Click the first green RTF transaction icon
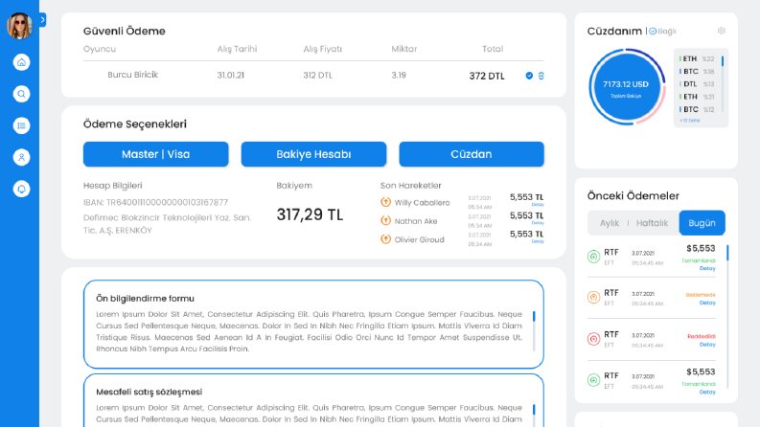The width and height of the screenshot is (760, 427). [x=594, y=257]
